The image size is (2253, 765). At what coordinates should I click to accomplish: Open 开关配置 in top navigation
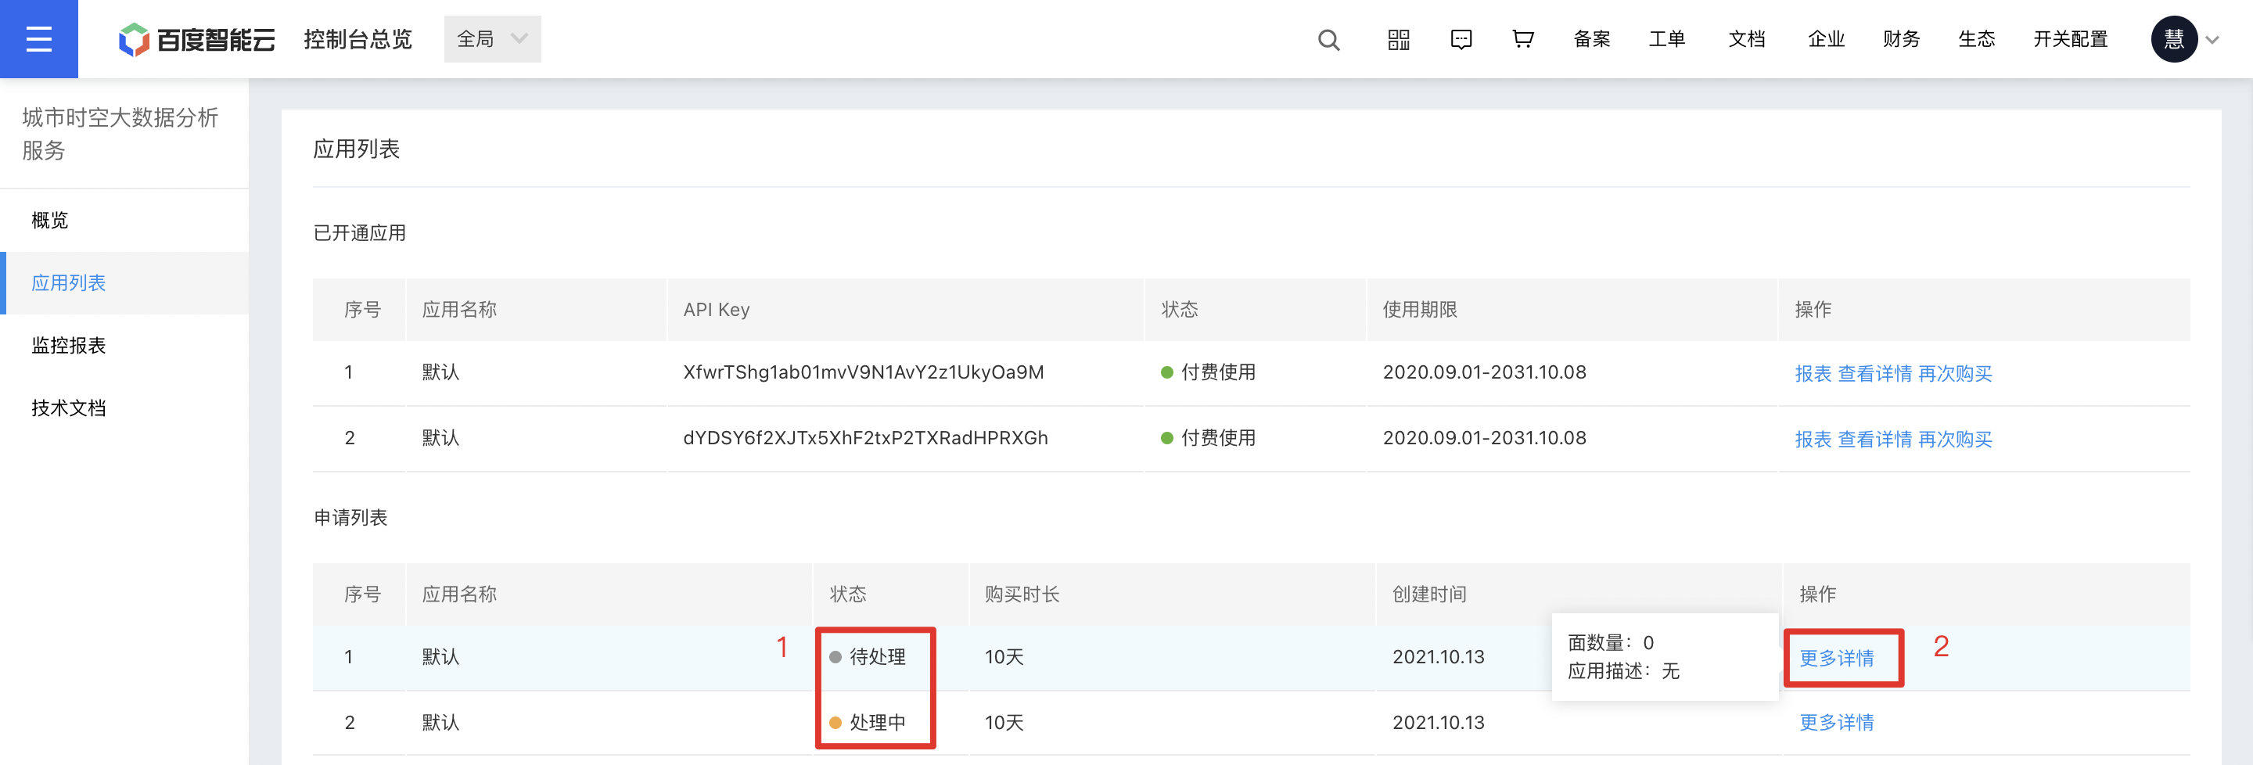(2070, 39)
